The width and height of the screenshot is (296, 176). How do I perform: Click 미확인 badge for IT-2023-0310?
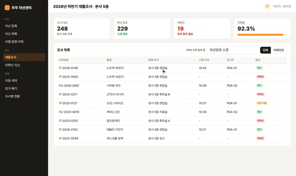[x=260, y=121]
